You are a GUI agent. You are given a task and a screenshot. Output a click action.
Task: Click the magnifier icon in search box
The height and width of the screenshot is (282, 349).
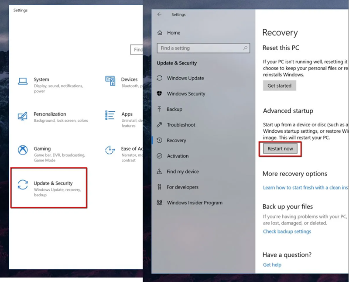coord(246,48)
